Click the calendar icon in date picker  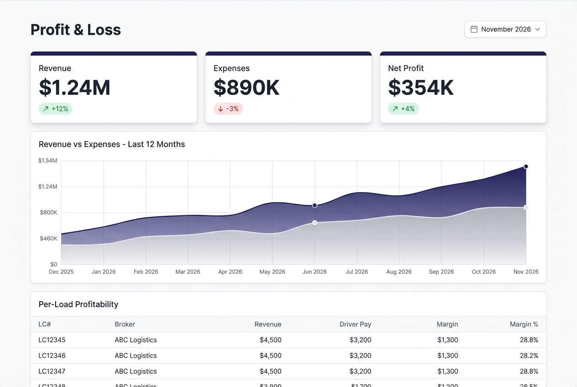point(474,29)
